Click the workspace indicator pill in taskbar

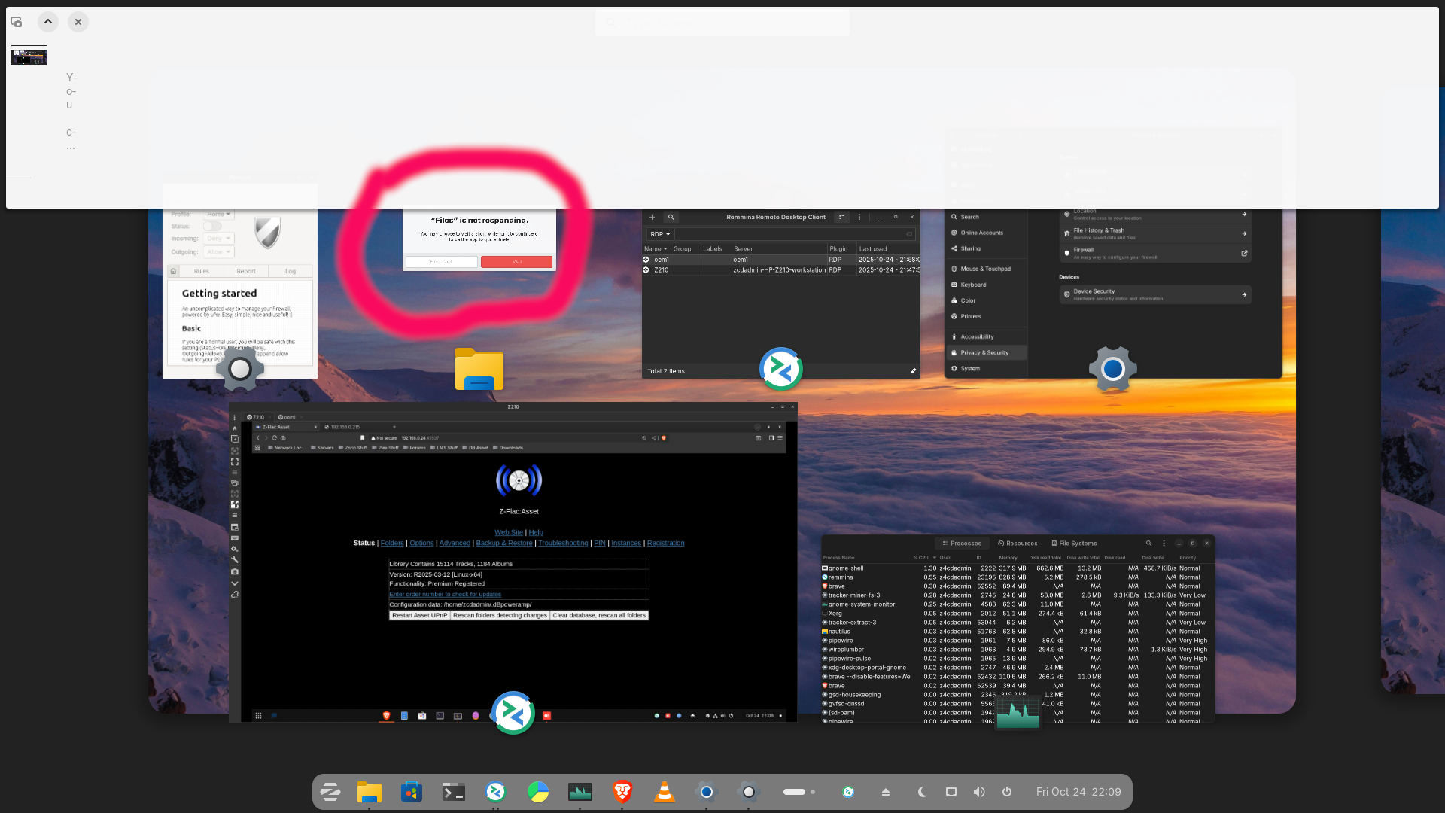tap(794, 792)
